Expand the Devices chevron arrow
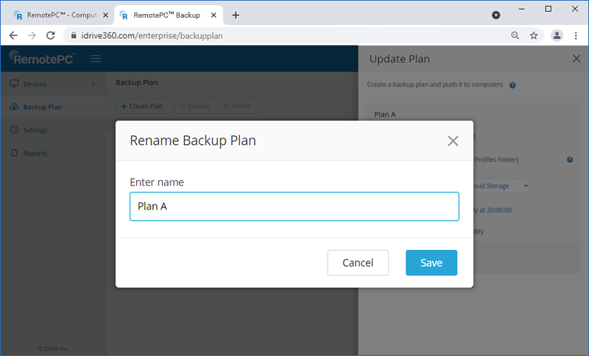589x356 pixels. tap(93, 84)
